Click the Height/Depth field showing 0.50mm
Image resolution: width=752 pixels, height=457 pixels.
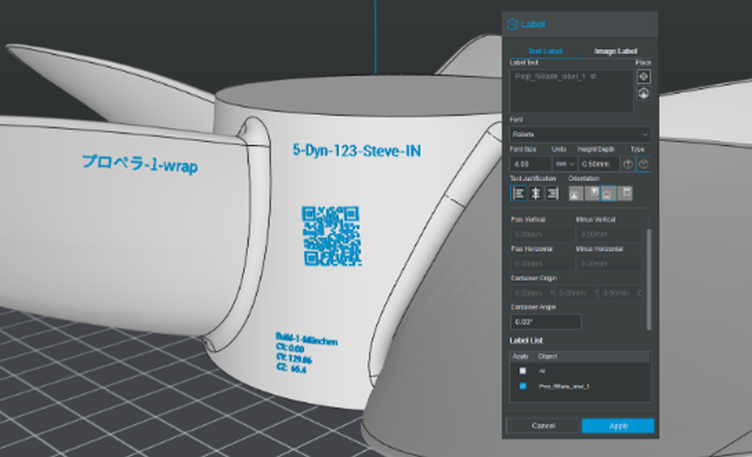click(x=599, y=164)
